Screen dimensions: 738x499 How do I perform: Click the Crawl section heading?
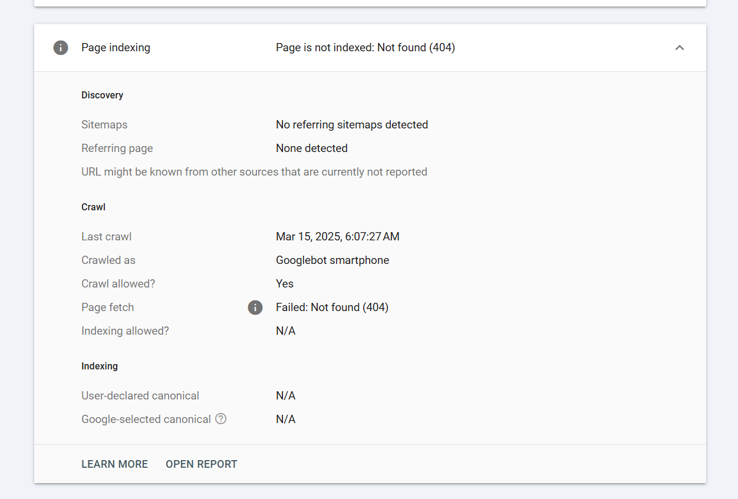(x=93, y=207)
